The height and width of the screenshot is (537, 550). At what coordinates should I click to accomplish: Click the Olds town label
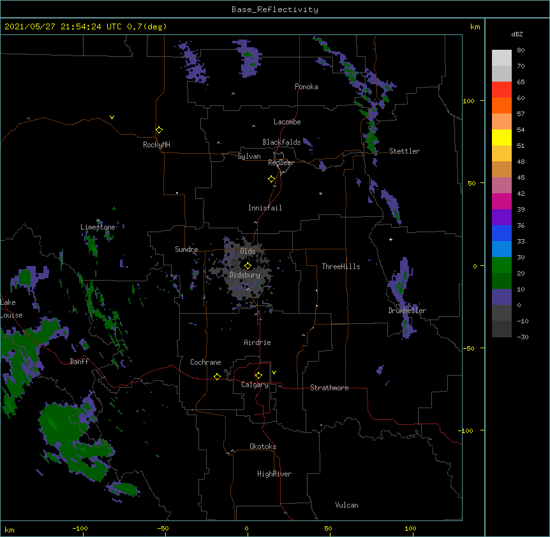click(248, 251)
